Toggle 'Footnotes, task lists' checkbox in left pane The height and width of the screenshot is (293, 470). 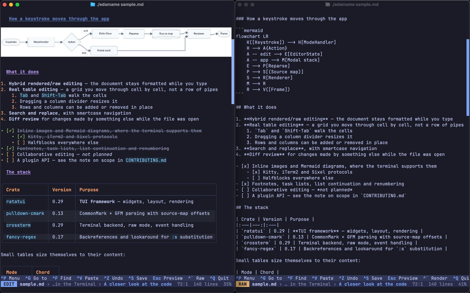[x=10, y=149]
